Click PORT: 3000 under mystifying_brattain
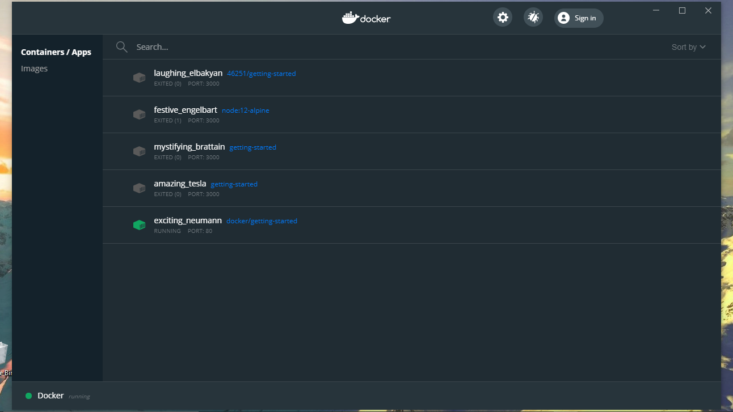Screen dimensions: 733x412 (204, 158)
